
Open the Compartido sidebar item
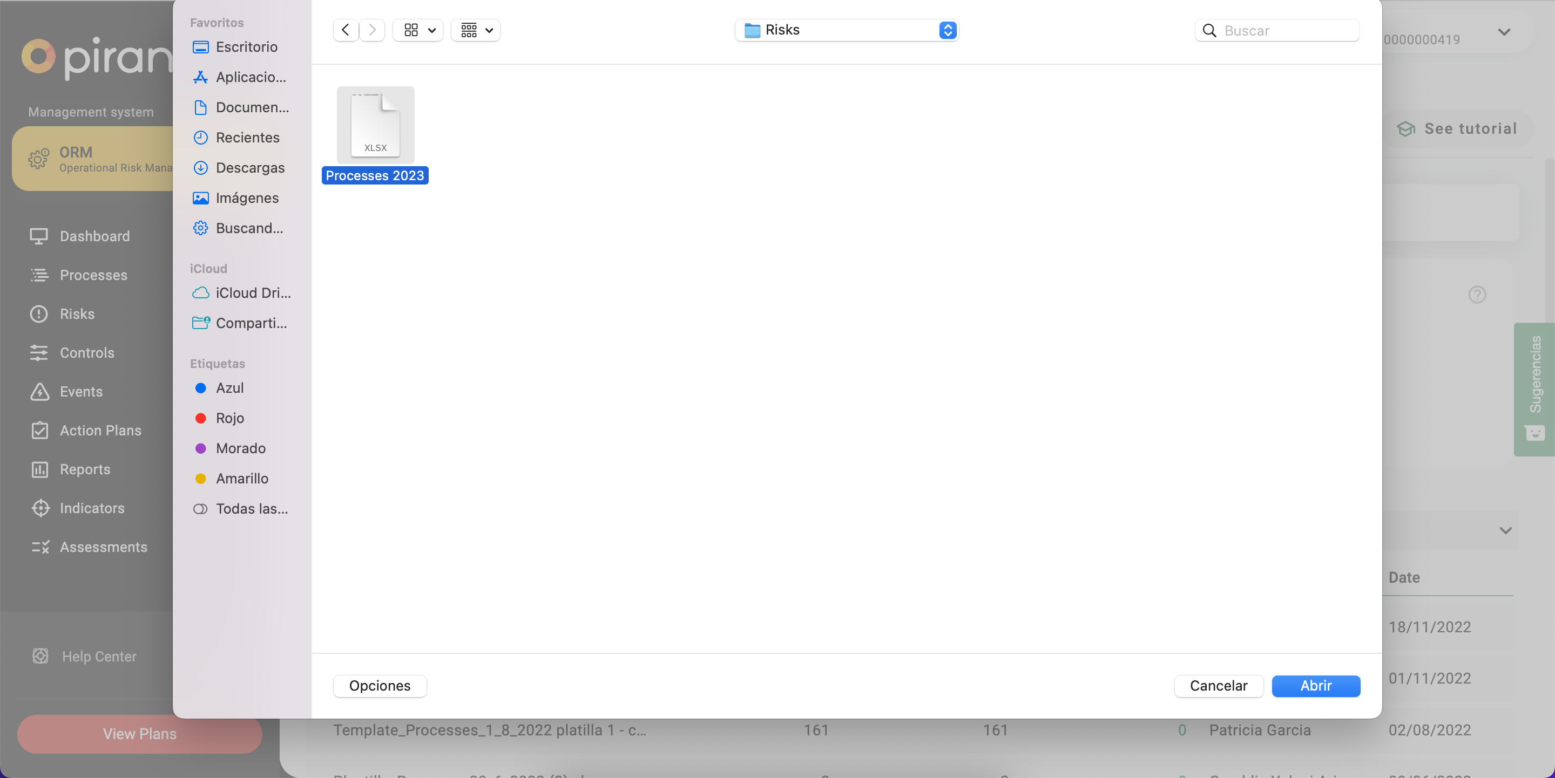point(251,323)
